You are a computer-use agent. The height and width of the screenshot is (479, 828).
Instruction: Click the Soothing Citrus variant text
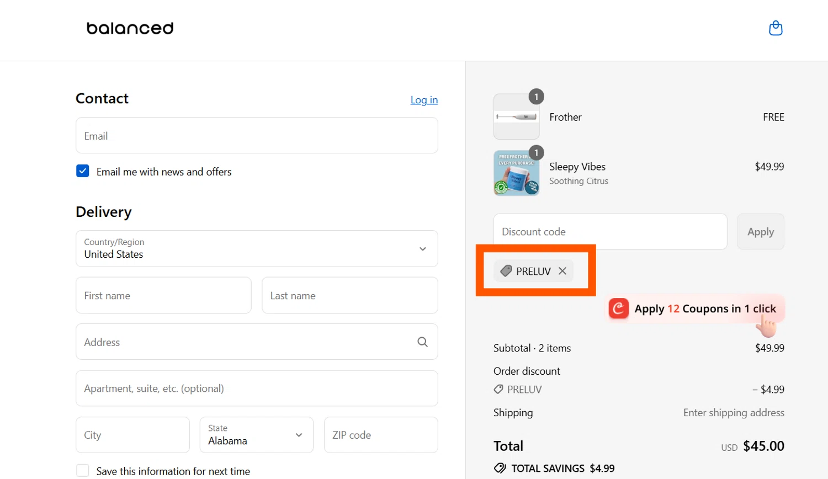(578, 181)
